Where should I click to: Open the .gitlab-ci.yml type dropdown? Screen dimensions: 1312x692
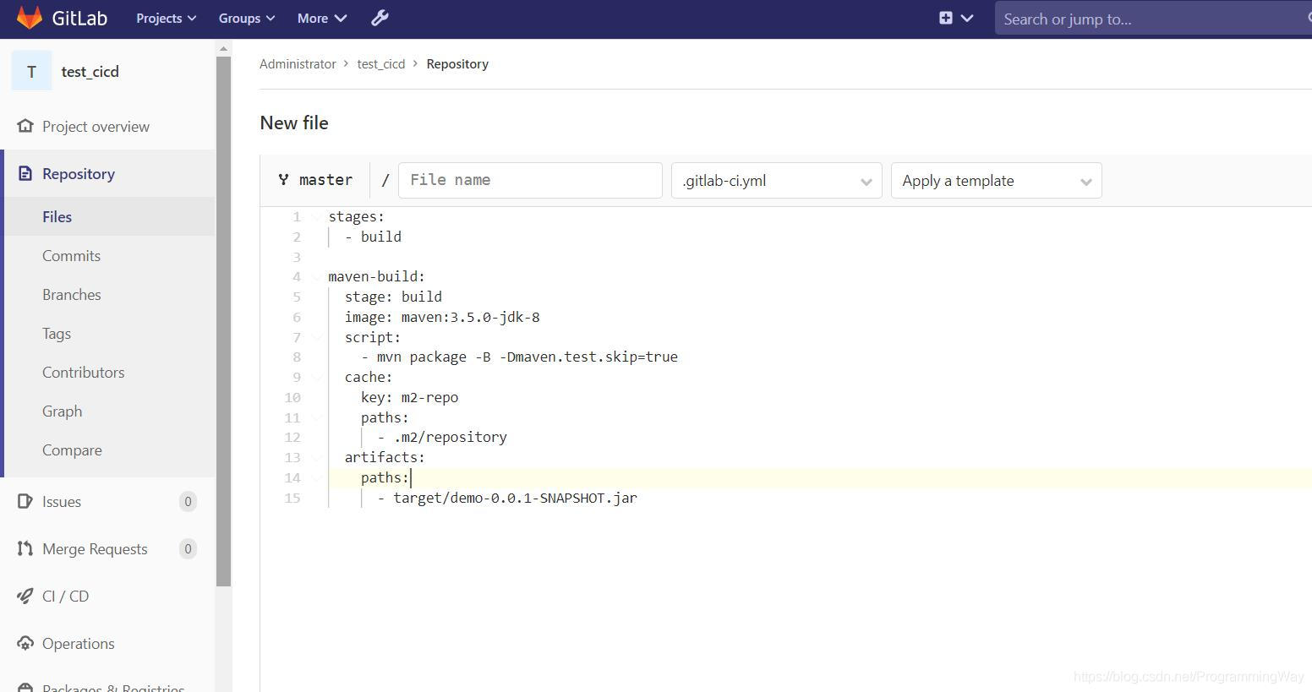coord(775,180)
